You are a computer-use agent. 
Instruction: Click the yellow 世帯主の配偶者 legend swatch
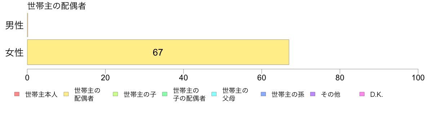[66, 94]
